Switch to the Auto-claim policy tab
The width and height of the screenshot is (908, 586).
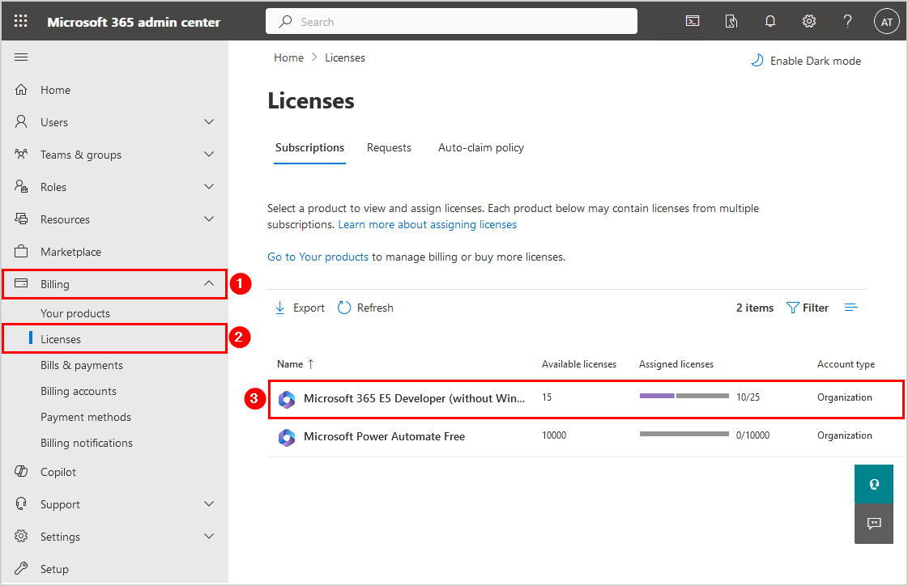click(x=481, y=147)
